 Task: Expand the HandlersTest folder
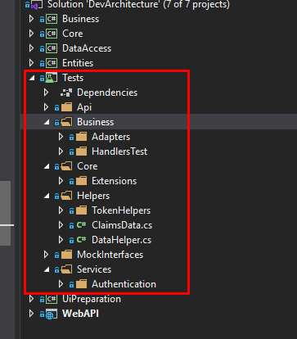[61, 151]
